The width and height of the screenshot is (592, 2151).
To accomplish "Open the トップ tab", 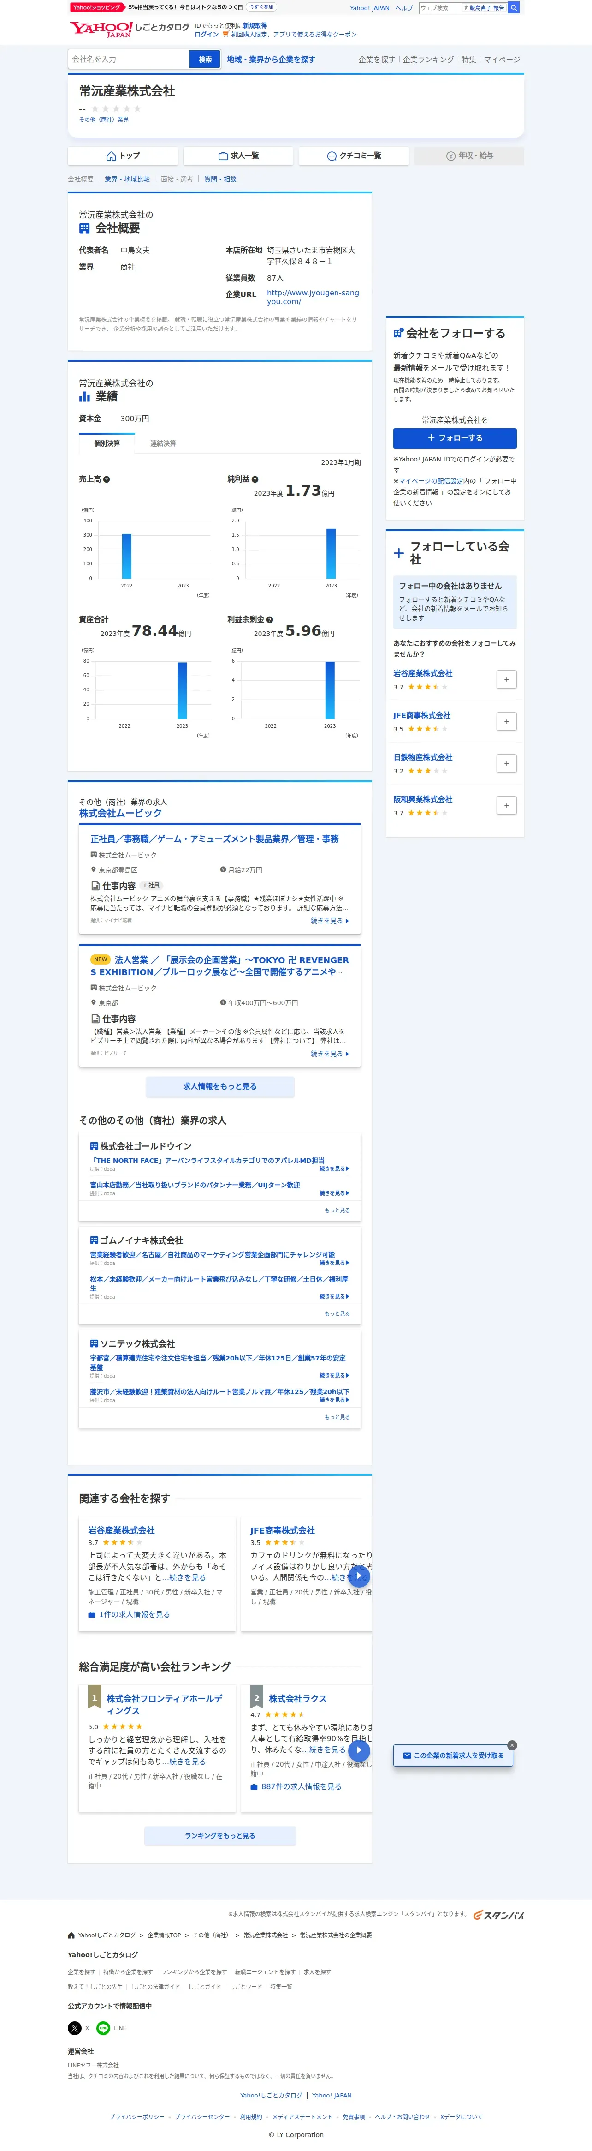I will (123, 156).
